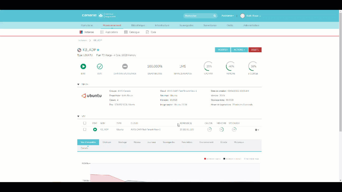
Task: Click the search magnifier icon
Action: 214,16
